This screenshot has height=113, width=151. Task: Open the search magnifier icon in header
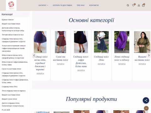tap(128, 5)
